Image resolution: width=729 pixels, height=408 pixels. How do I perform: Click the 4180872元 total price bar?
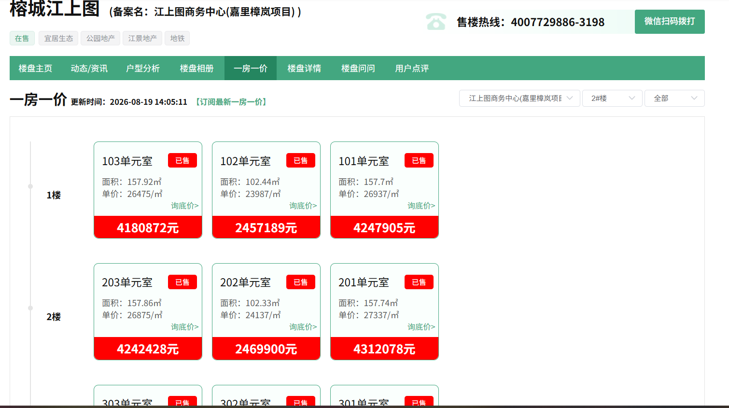(148, 227)
